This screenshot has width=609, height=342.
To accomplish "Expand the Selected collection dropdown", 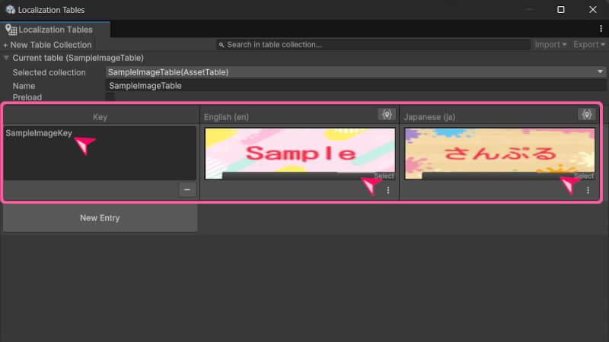I will coord(354,72).
